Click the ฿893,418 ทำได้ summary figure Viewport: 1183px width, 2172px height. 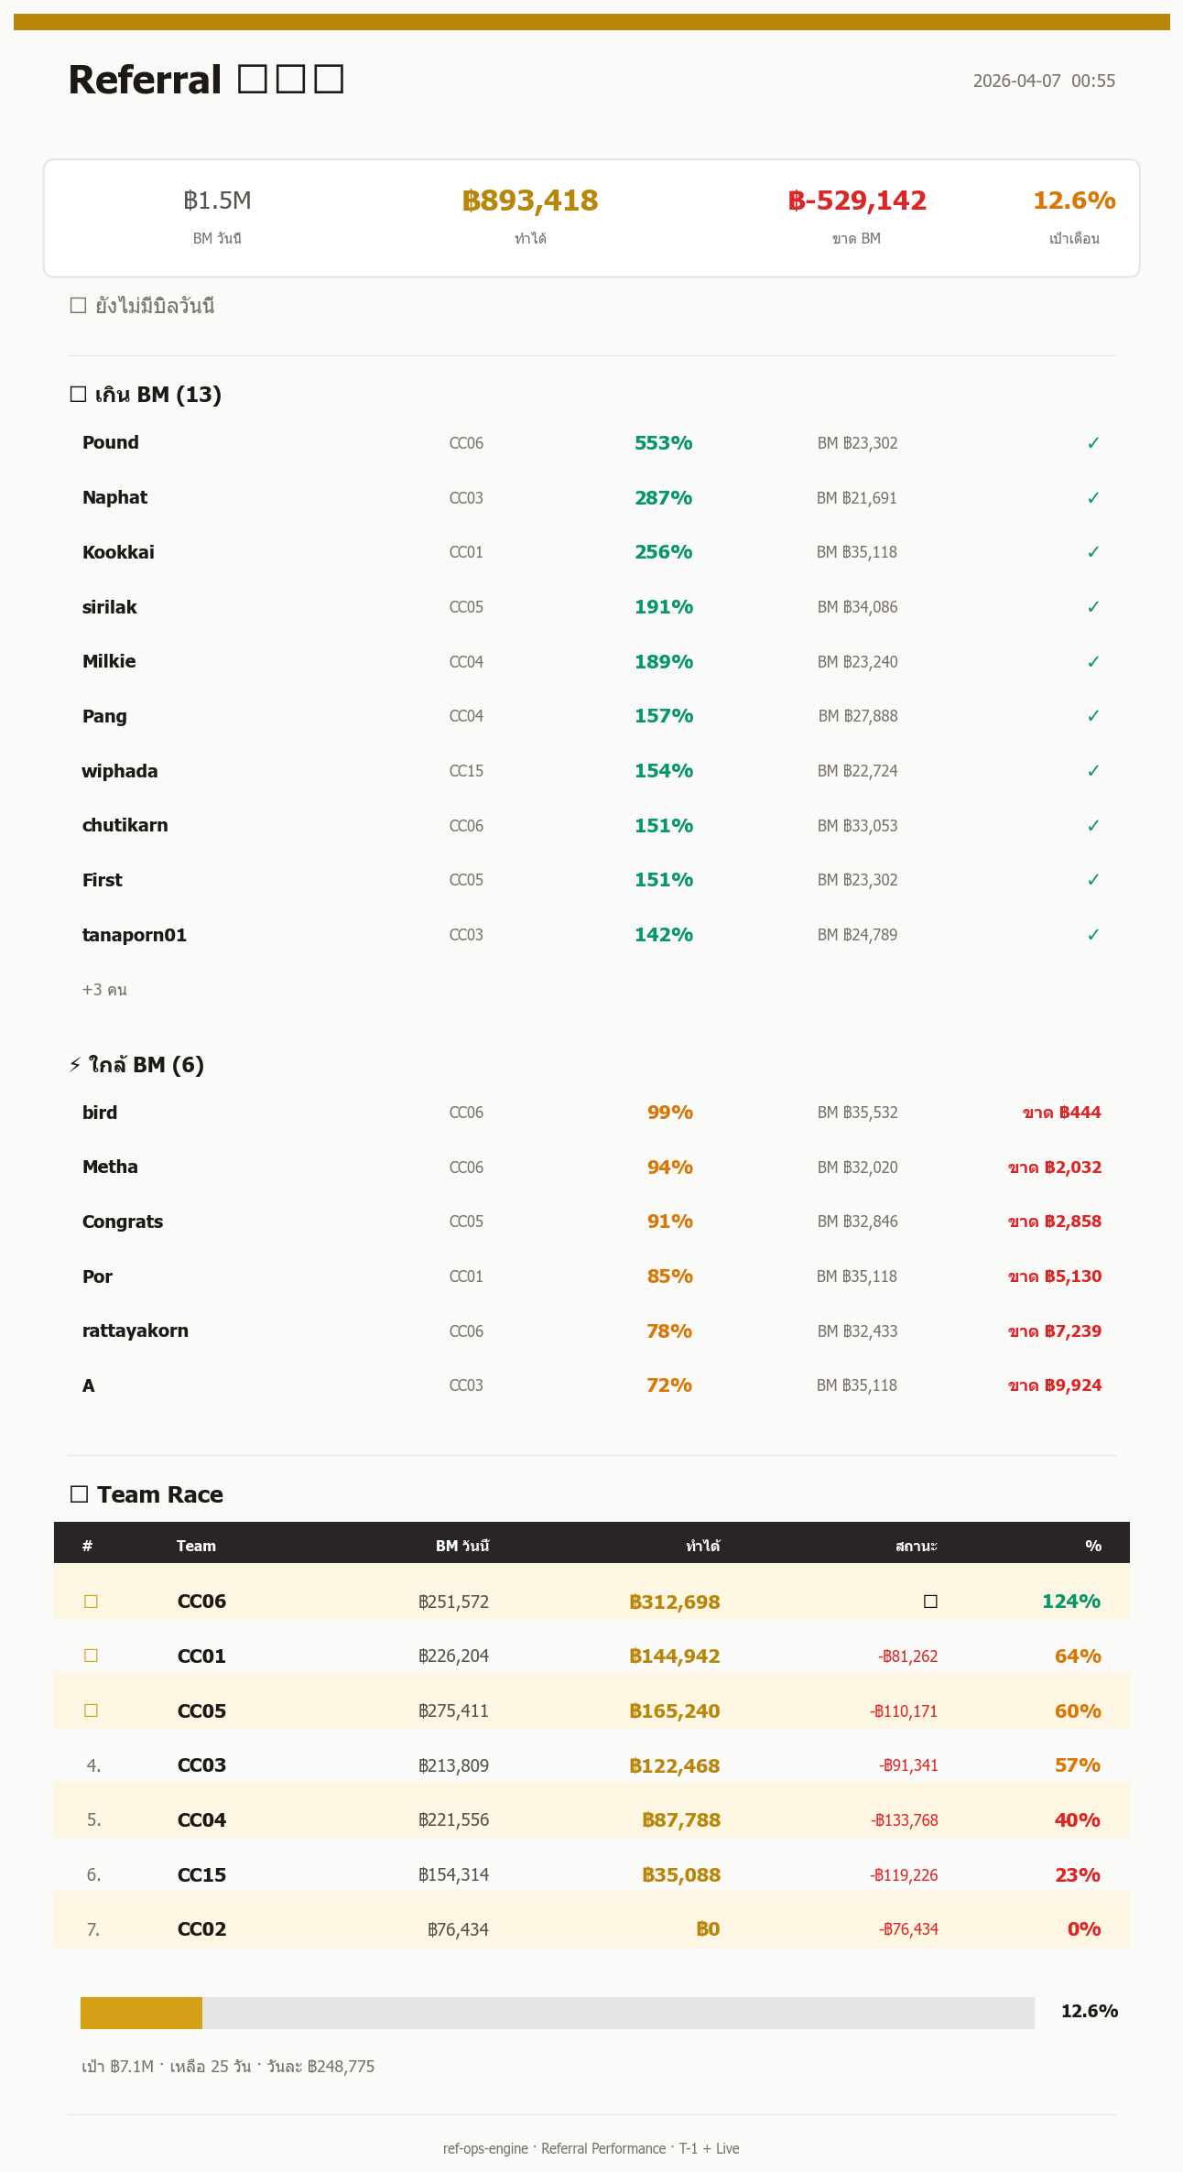click(530, 201)
